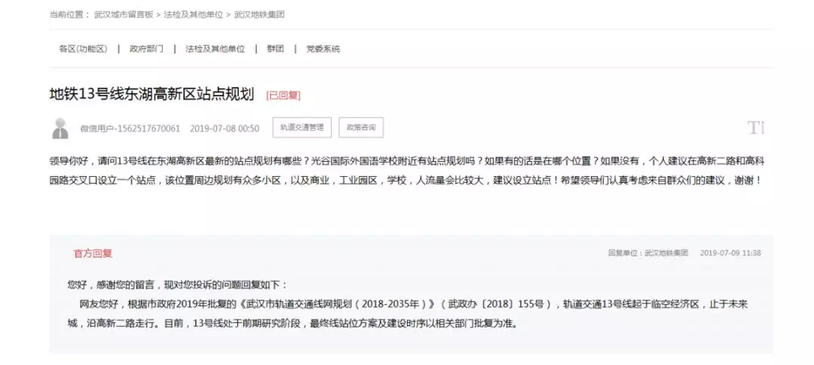Click the 官方回复 heading

coord(93,254)
